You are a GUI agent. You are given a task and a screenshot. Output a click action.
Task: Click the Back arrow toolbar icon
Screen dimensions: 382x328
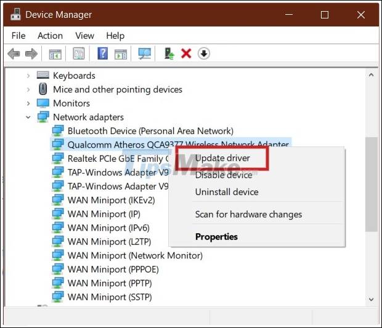click(x=14, y=54)
